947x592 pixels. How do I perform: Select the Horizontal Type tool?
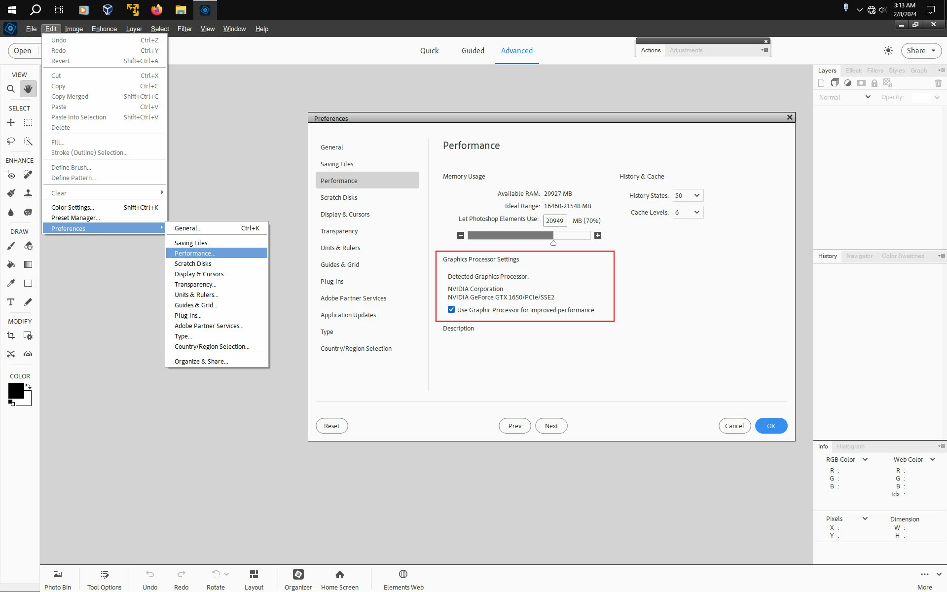pos(10,302)
